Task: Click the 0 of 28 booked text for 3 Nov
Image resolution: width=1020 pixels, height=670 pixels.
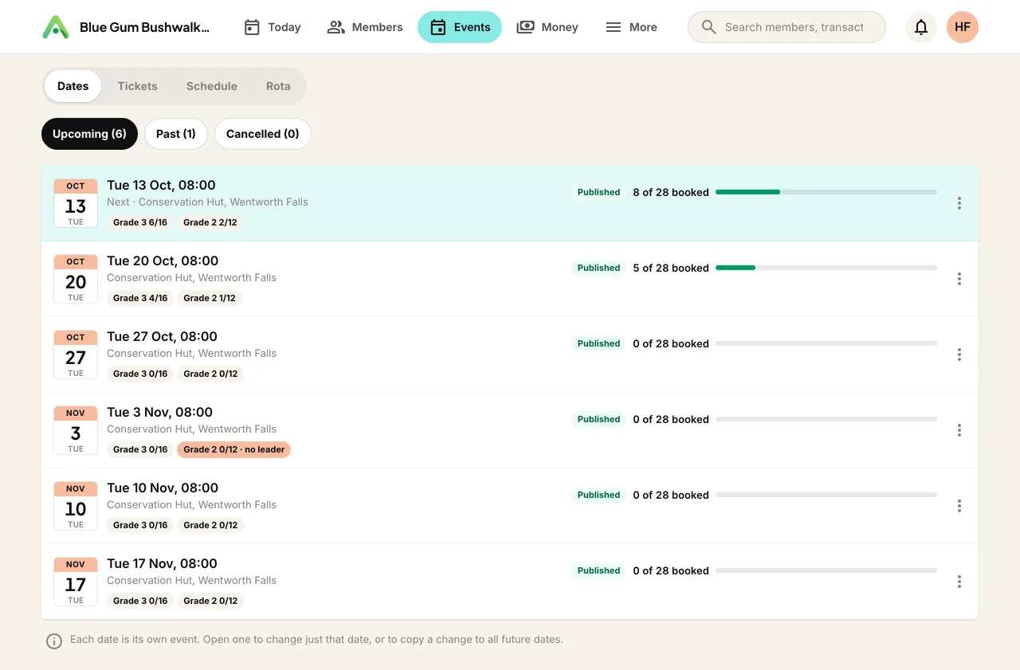Action: coord(671,419)
